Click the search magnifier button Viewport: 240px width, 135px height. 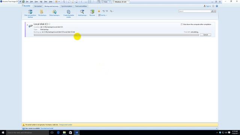point(212,11)
